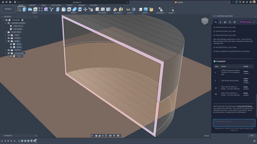Screen dimensions: 257x144
Task: Toggle visibility of the Sketches folder
Action: [x=9, y=50]
